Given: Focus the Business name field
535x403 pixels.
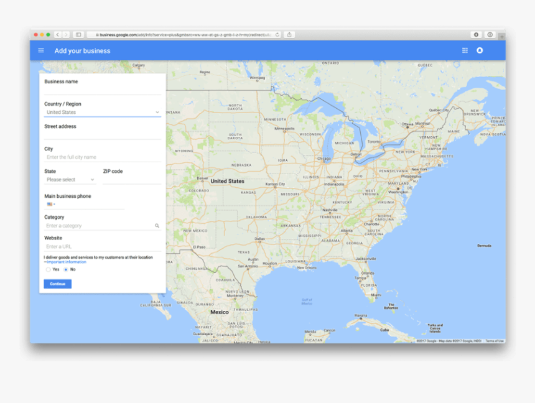Looking at the screenshot, I should coord(103,90).
